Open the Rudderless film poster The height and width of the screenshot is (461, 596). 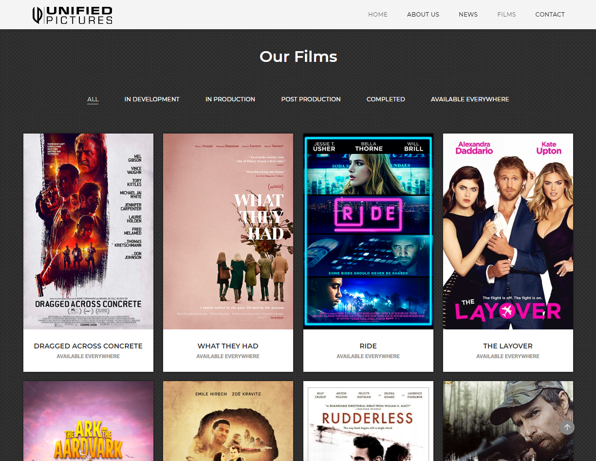[x=368, y=421]
